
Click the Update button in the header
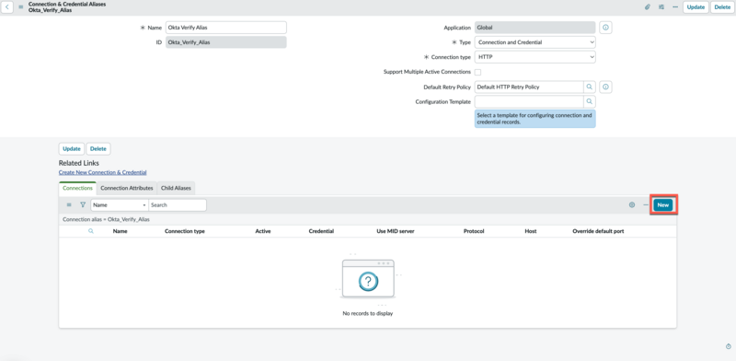point(696,7)
